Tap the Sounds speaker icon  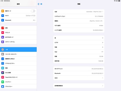point(3,33)
